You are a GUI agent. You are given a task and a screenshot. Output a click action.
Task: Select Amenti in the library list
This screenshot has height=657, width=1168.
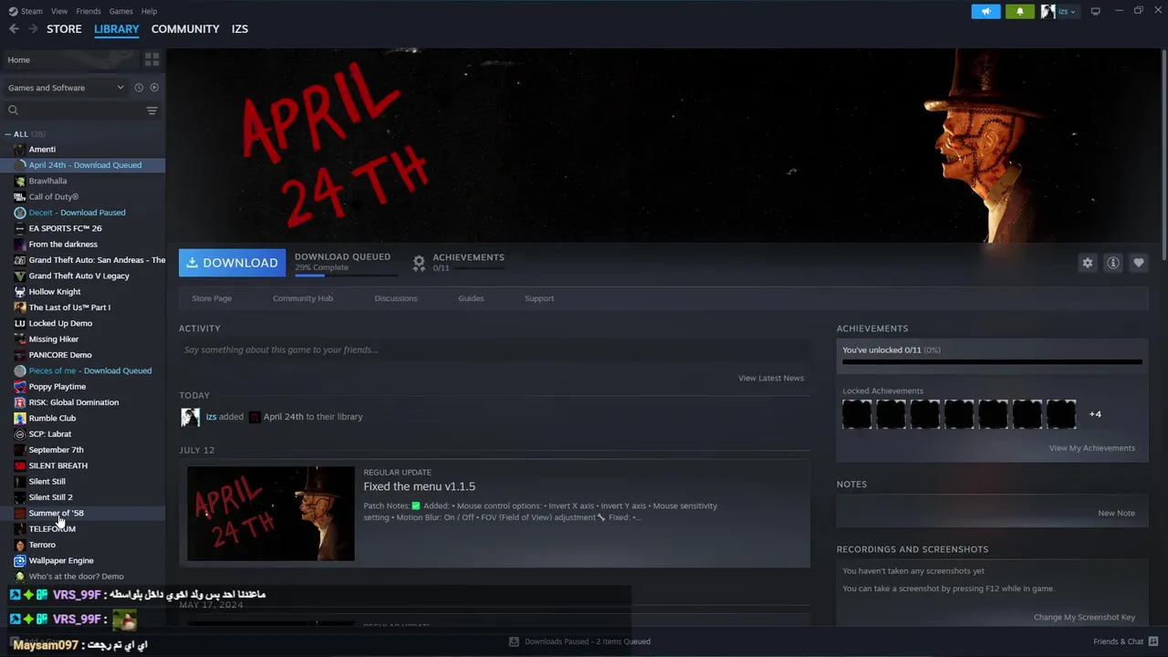(x=42, y=150)
